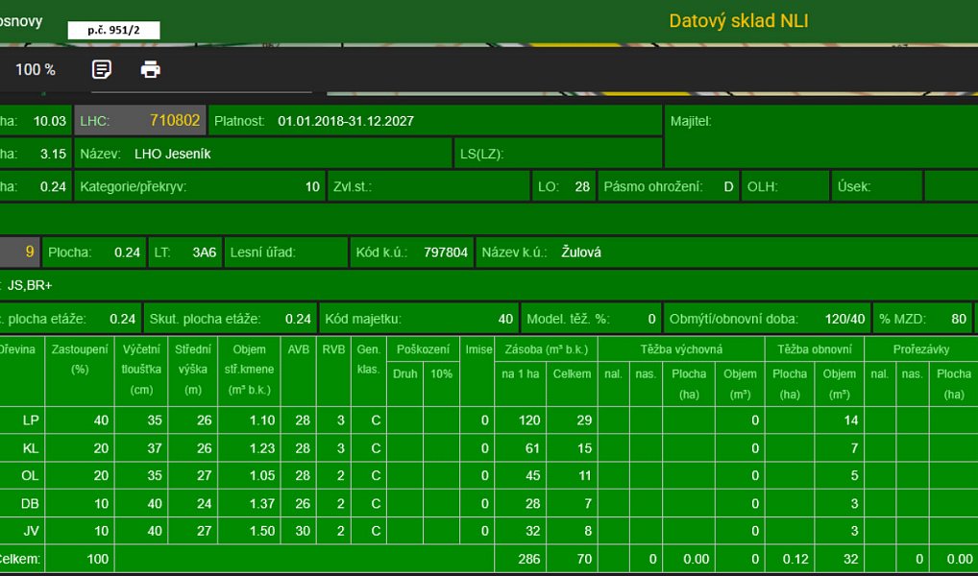The width and height of the screenshot is (978, 576).
Task: Click the 100 % zoom level
Action: tap(35, 70)
